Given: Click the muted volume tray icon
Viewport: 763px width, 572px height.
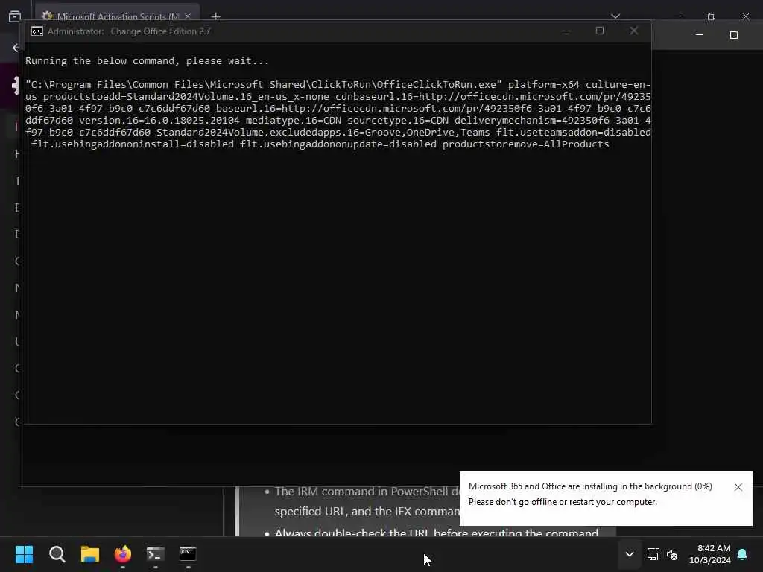Looking at the screenshot, I should click(x=672, y=554).
